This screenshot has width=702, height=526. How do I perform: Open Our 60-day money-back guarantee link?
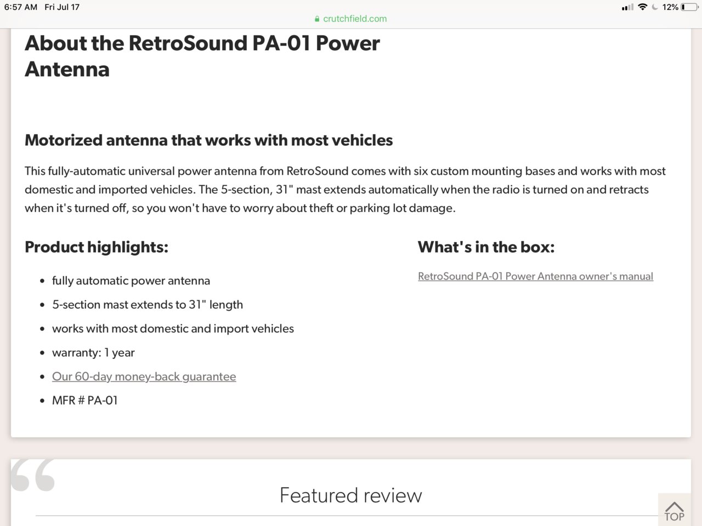(x=144, y=376)
